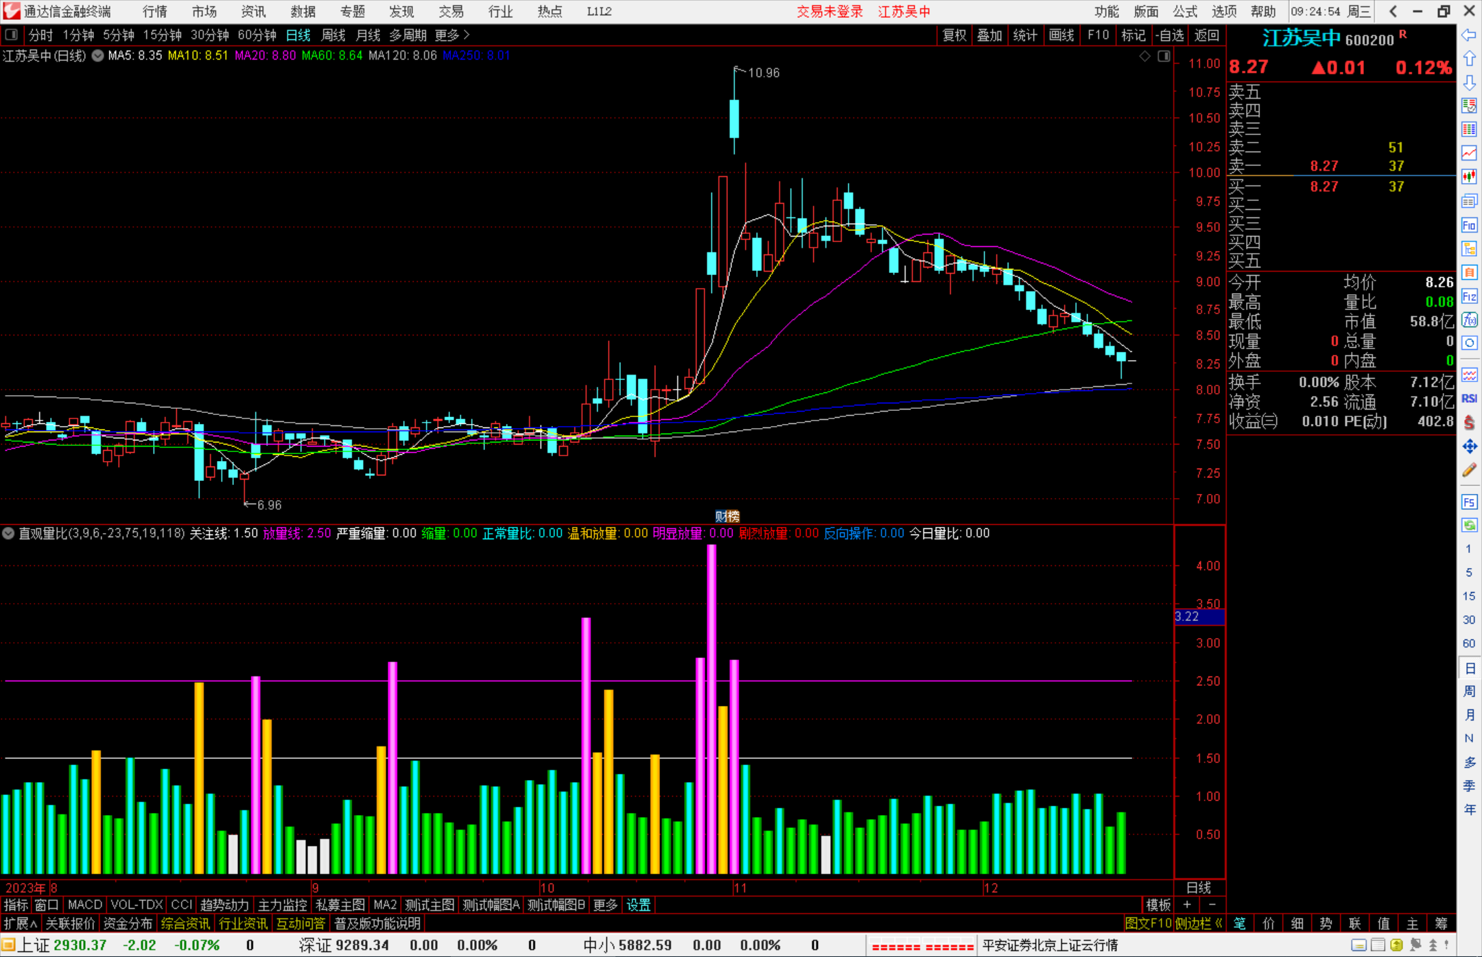
Task: Click the diamond icon at chart top-right
Action: tap(1144, 56)
